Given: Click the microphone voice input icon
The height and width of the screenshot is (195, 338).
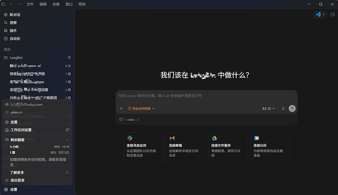Looking at the screenshot, I should coord(283,108).
